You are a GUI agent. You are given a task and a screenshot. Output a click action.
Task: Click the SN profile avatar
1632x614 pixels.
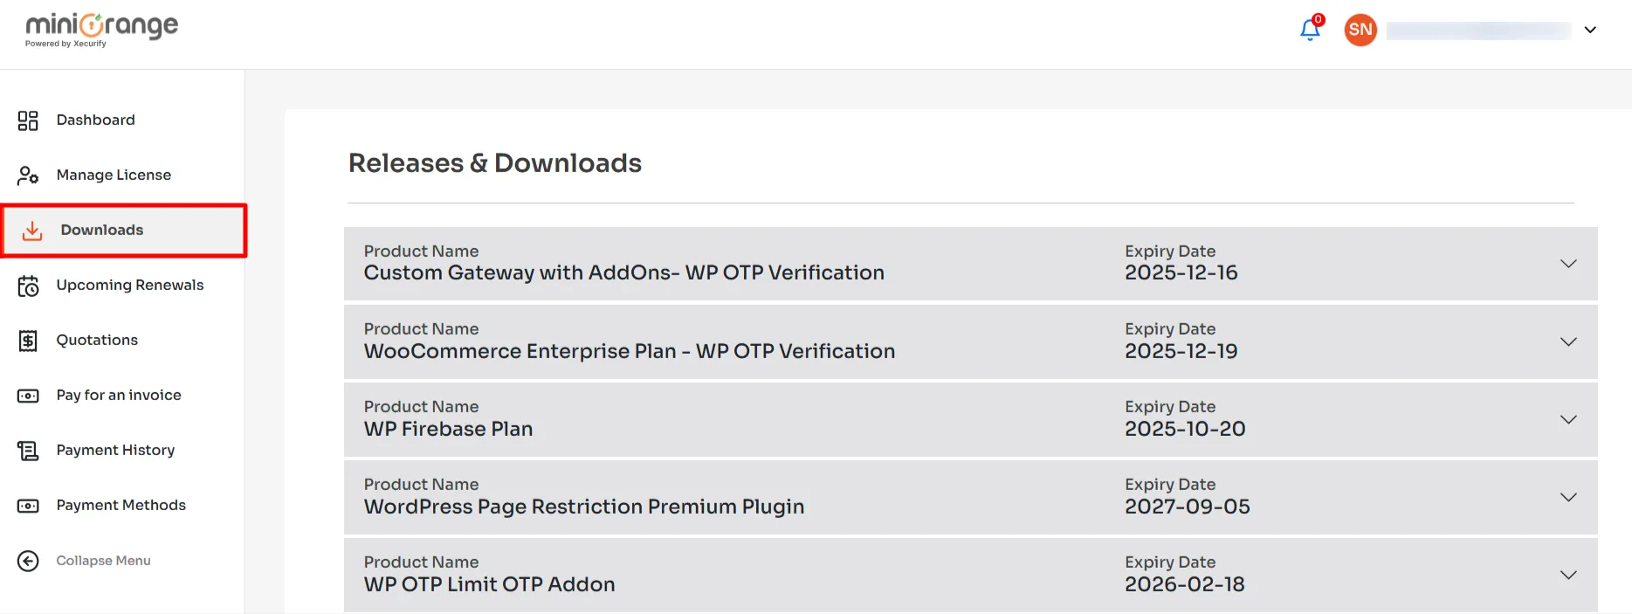1360,30
